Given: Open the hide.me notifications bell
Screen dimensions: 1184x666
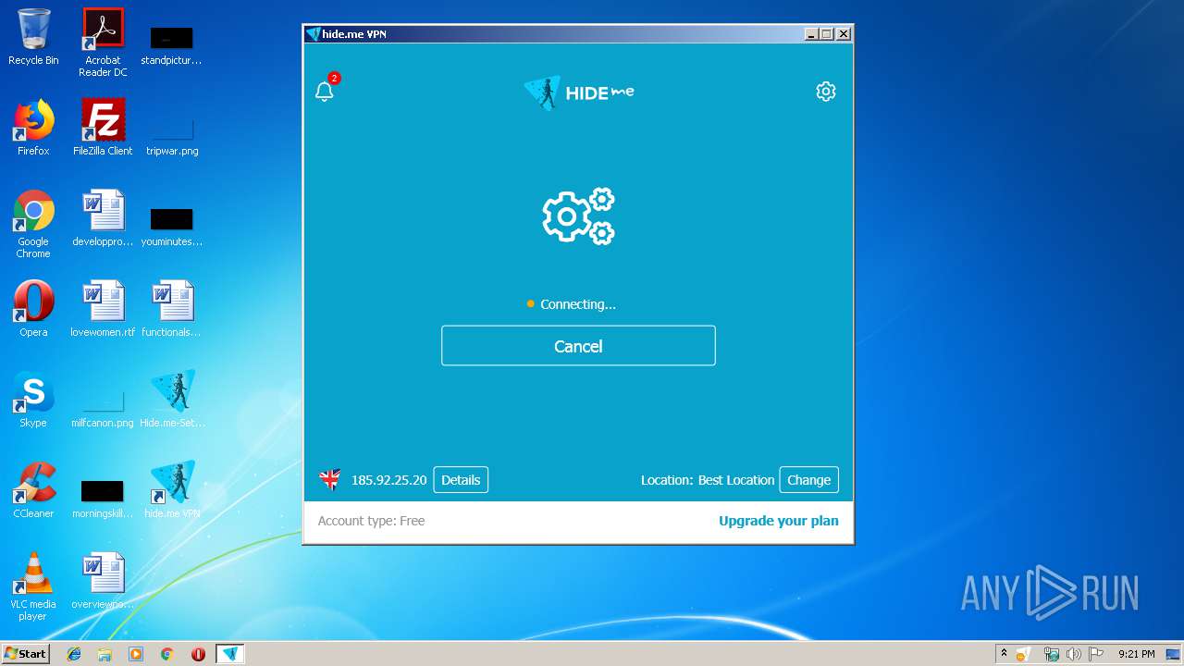Looking at the screenshot, I should tap(325, 91).
